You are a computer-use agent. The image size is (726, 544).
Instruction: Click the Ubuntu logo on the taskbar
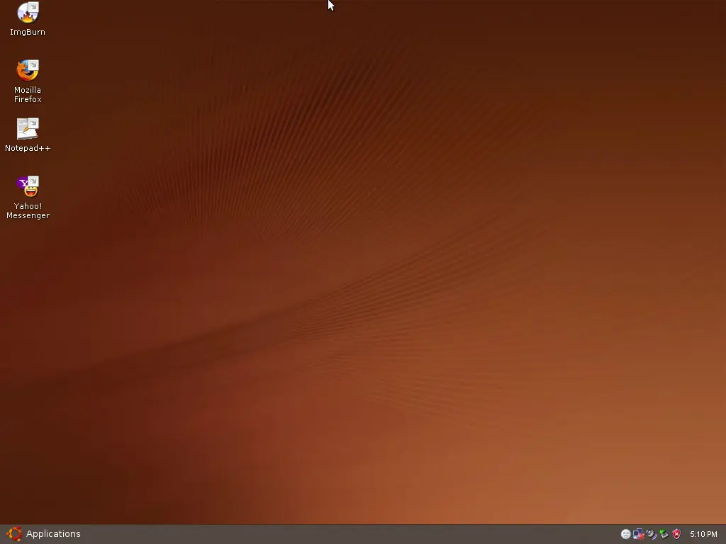pos(14,534)
